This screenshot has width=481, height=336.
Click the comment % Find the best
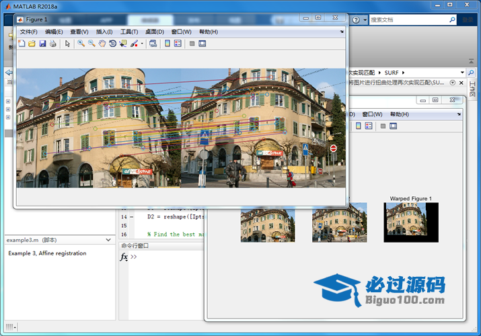point(175,235)
